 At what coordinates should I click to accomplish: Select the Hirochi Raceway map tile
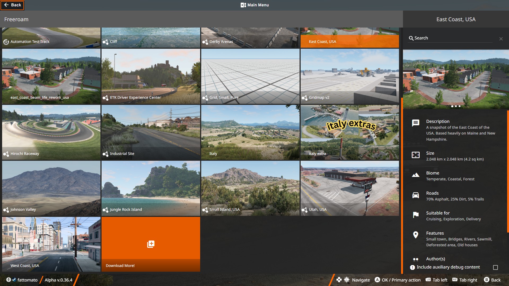tap(51, 132)
